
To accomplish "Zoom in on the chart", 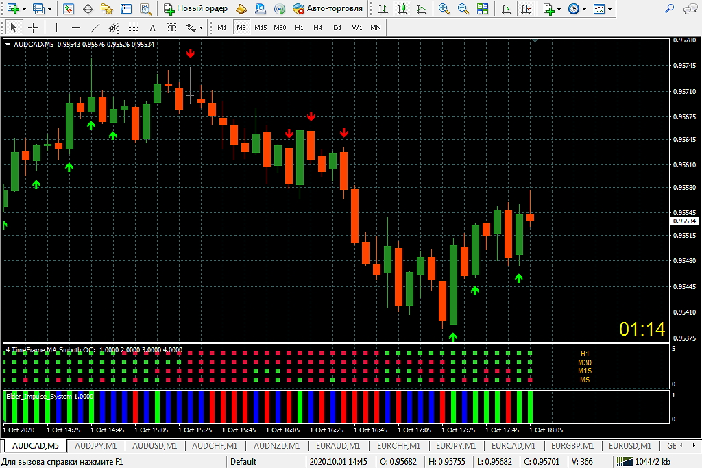I will [444, 8].
